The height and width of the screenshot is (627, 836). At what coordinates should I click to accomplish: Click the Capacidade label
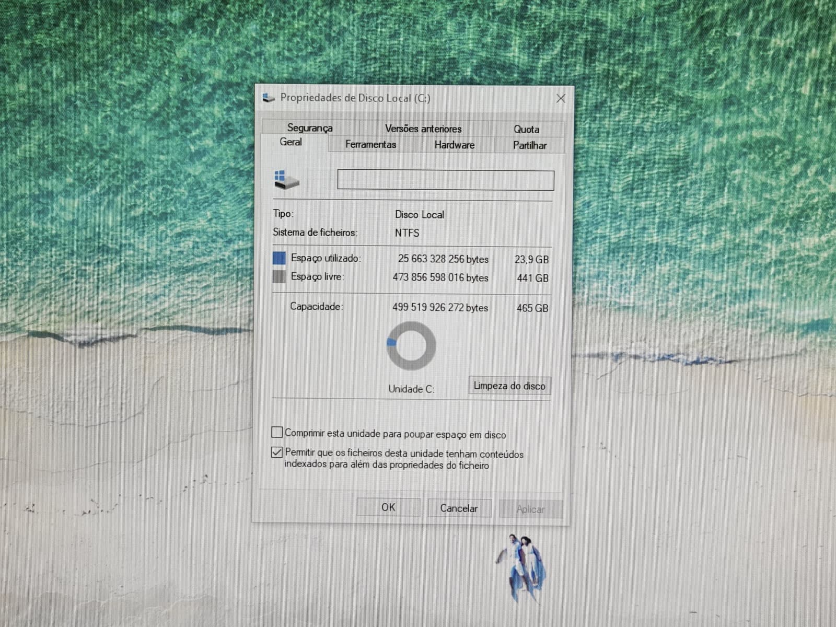(317, 307)
